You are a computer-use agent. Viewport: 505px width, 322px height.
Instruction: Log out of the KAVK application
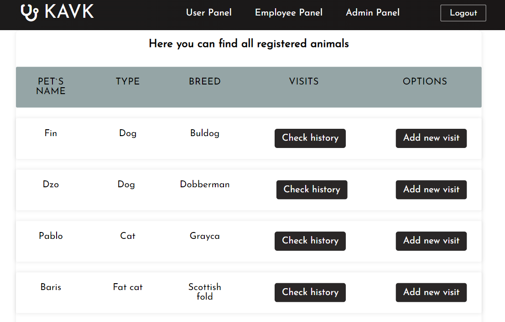(463, 13)
